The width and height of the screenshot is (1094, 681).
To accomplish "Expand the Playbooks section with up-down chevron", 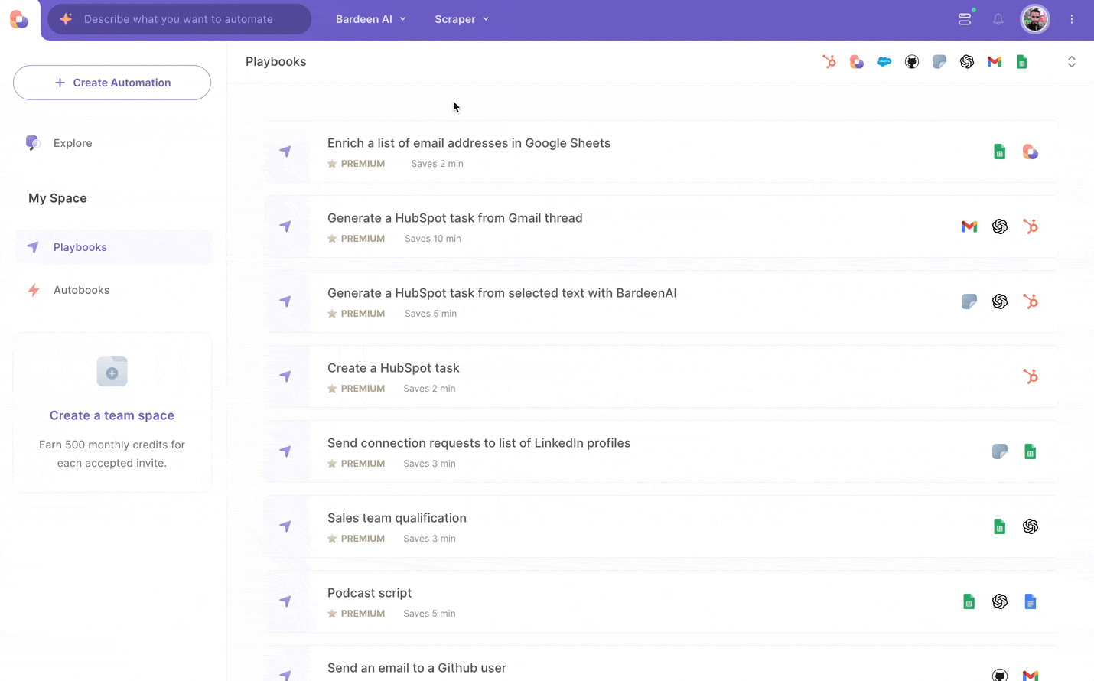I will point(1072,62).
